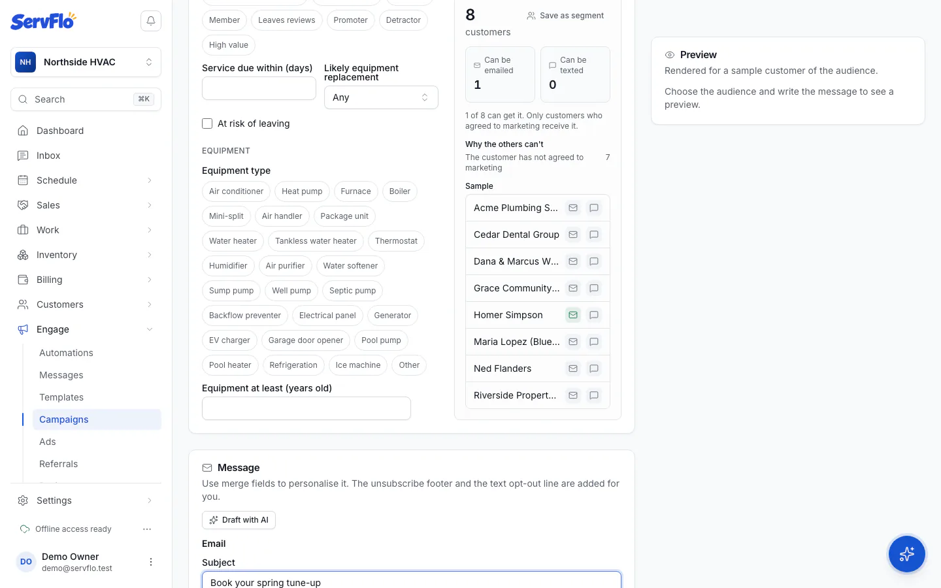Open the Northside HVAC company switcher
Screen dimensions: 941x588
[x=86, y=62]
